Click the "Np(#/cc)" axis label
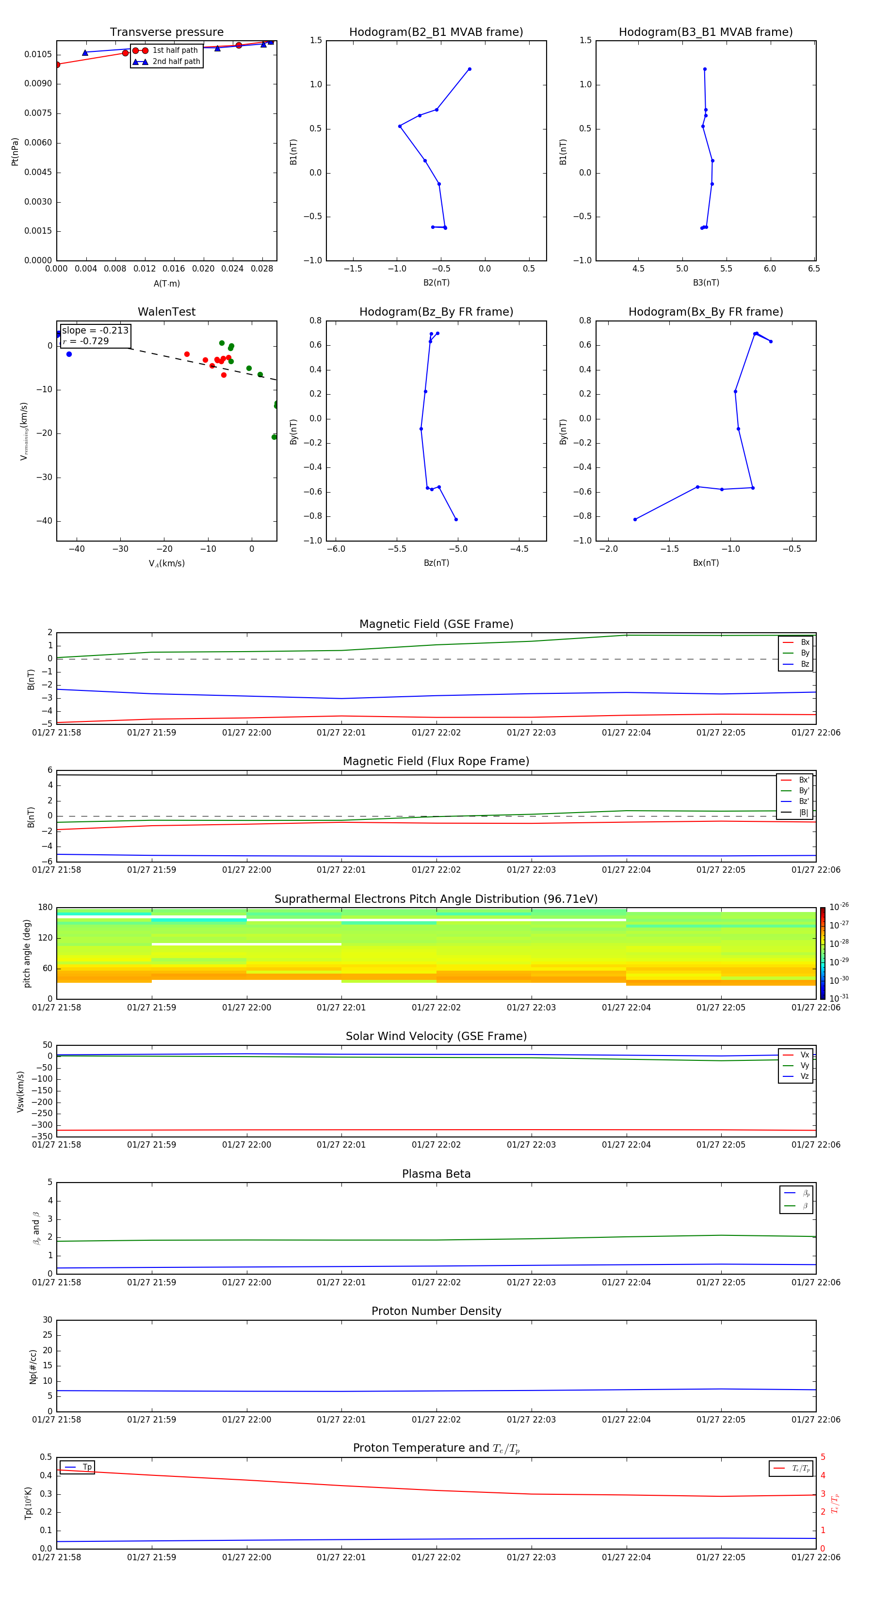The image size is (873, 1600). point(33,1366)
